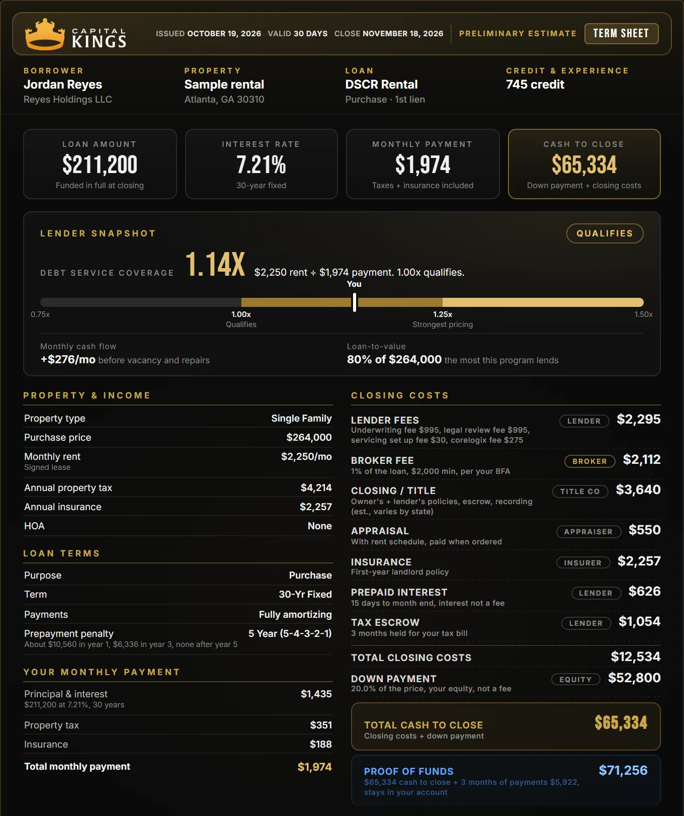Select the Interest Rate 7.21% card
Viewport: 684px width, 816px height.
(262, 164)
